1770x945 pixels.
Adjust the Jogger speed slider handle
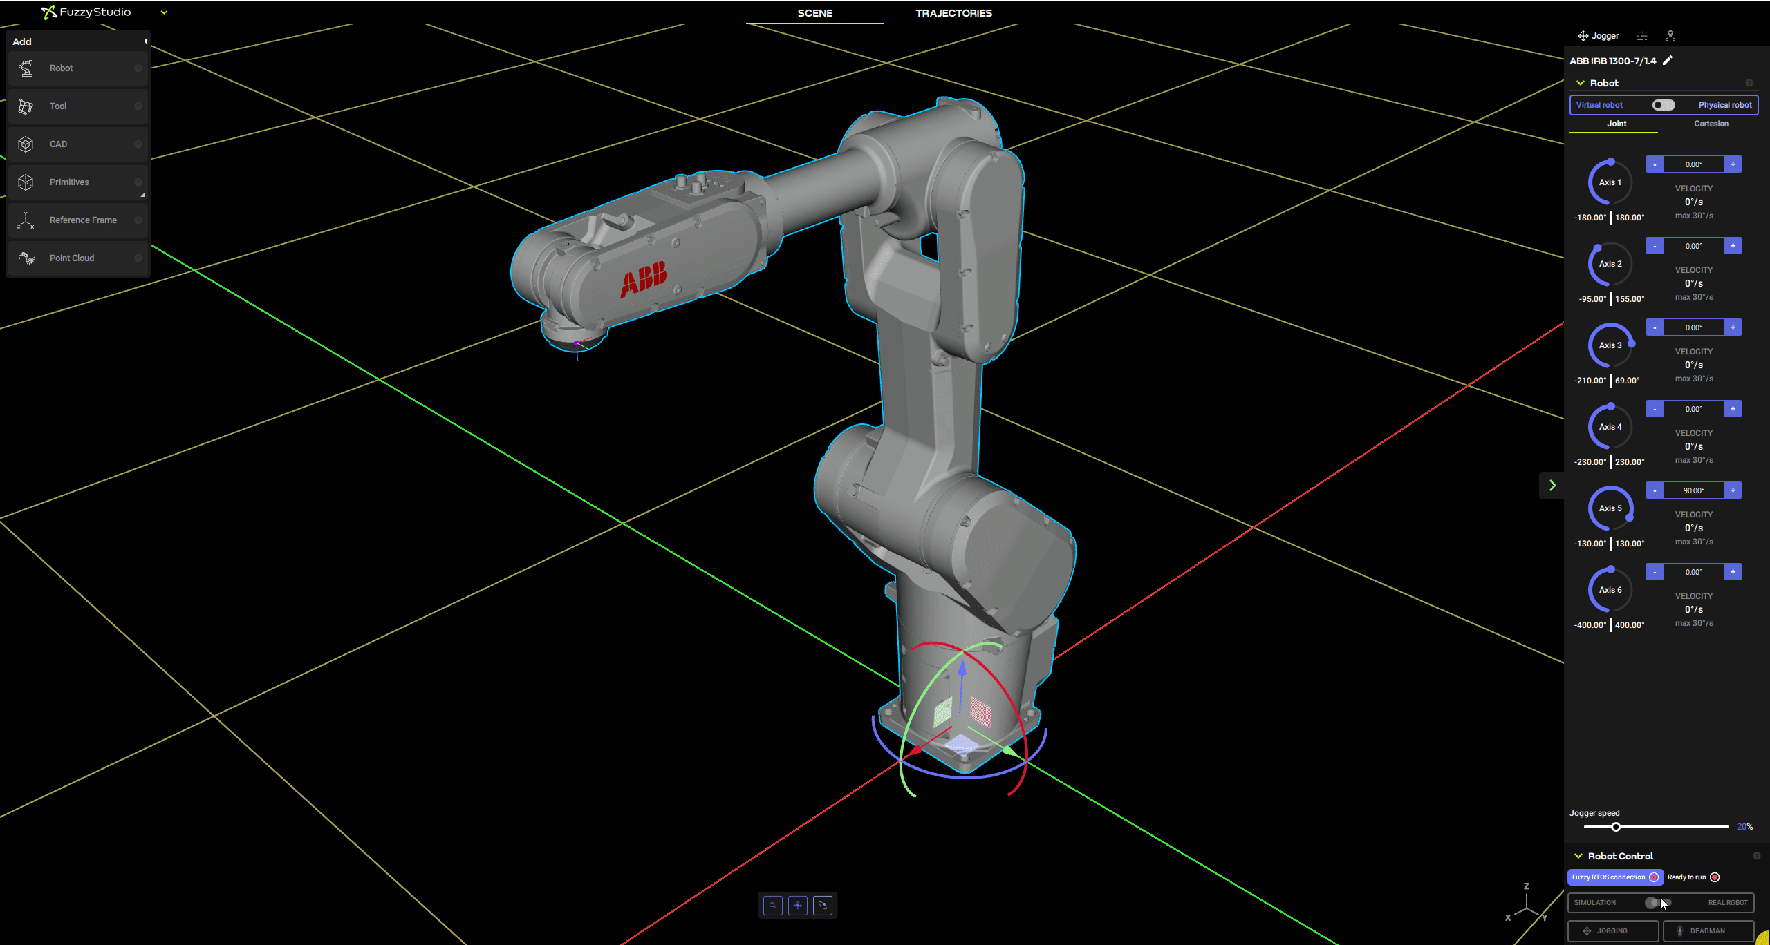pyautogui.click(x=1616, y=827)
